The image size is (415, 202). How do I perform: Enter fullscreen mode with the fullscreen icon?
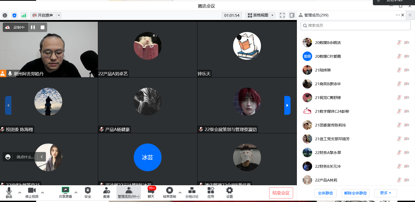282,15
